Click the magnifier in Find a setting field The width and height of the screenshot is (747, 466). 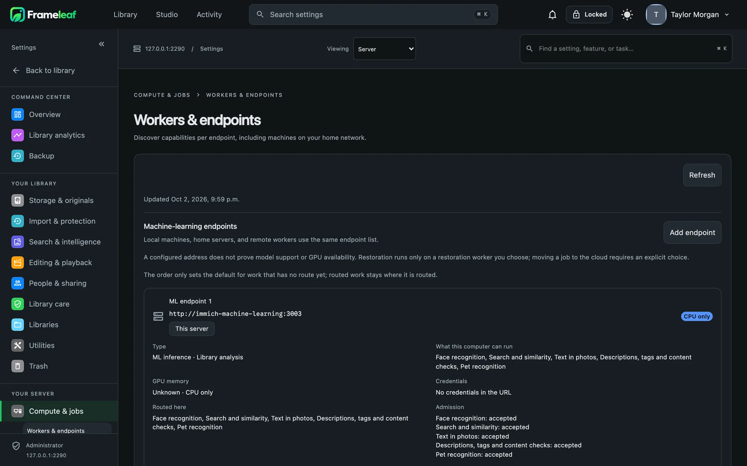[529, 49]
